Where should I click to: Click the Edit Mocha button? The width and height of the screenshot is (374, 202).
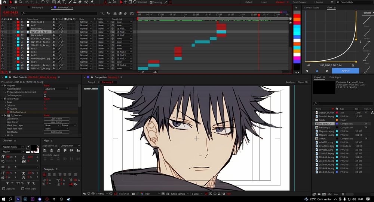[x=56, y=132]
